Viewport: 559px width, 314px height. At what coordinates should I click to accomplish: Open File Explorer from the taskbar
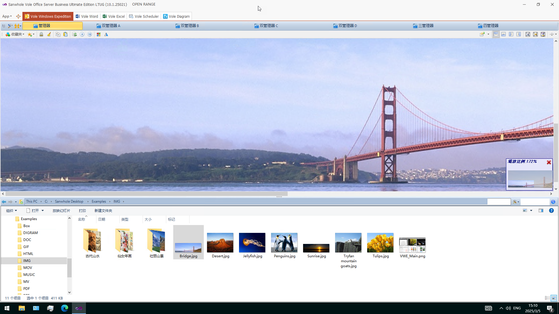pos(22,308)
